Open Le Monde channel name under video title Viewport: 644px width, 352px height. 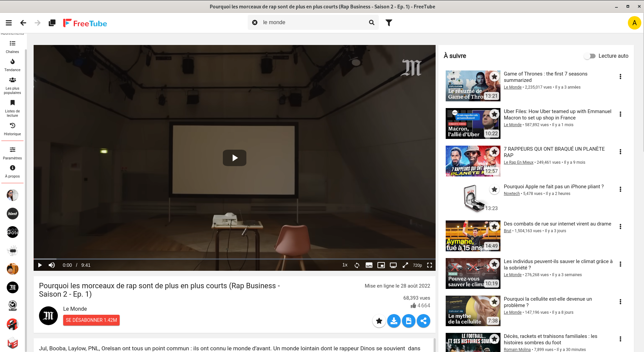pos(75,309)
